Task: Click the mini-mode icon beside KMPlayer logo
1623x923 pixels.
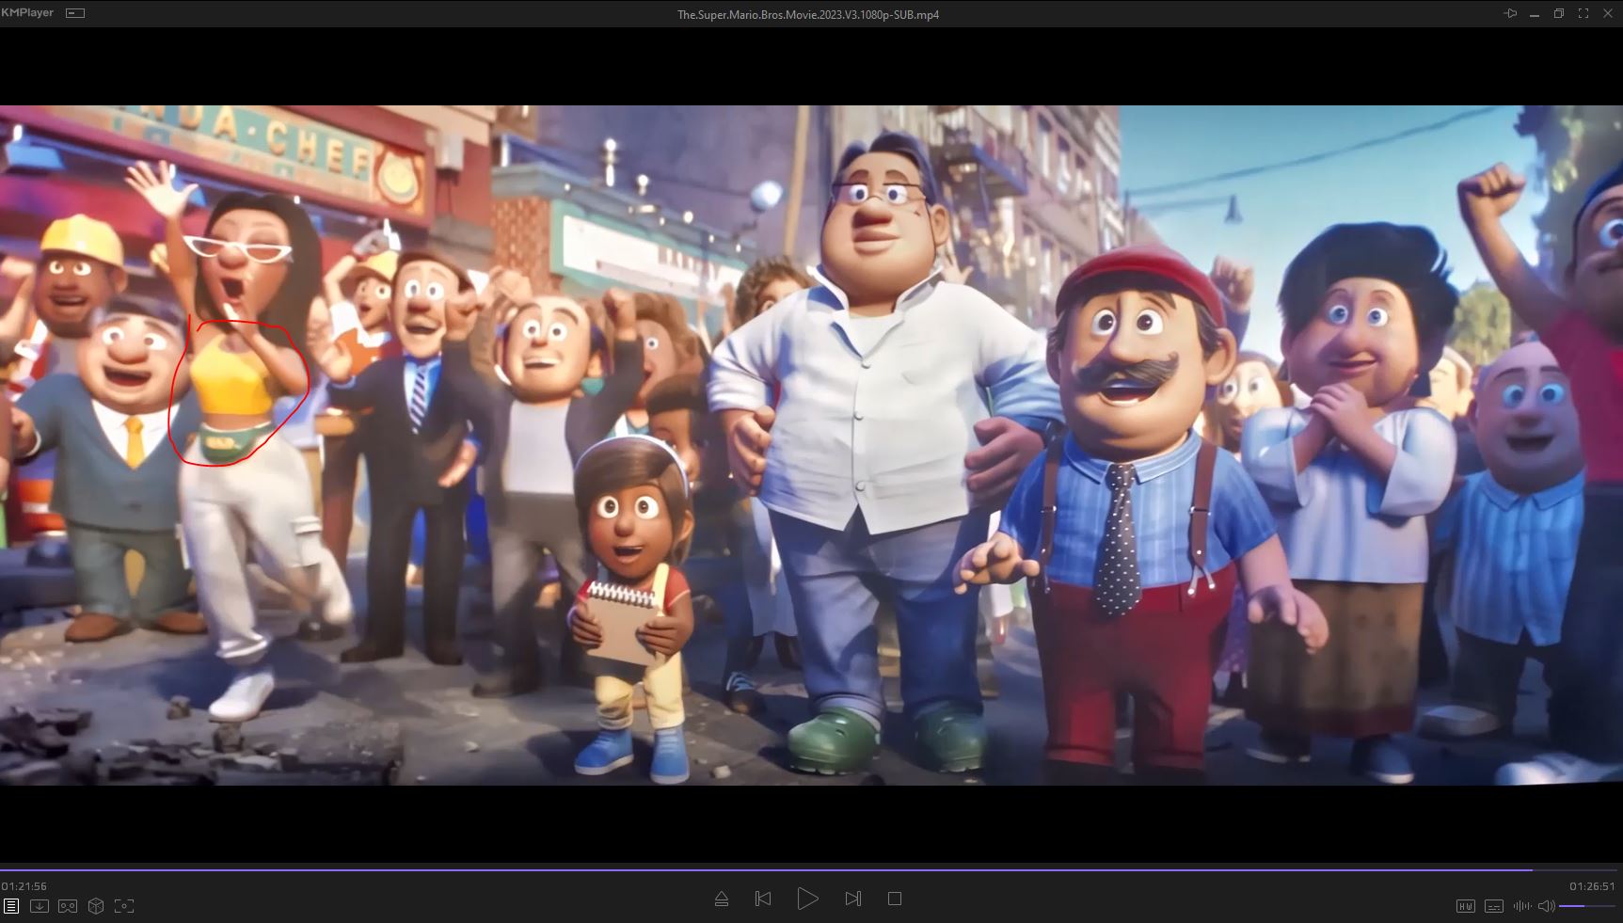Action: click(x=75, y=13)
